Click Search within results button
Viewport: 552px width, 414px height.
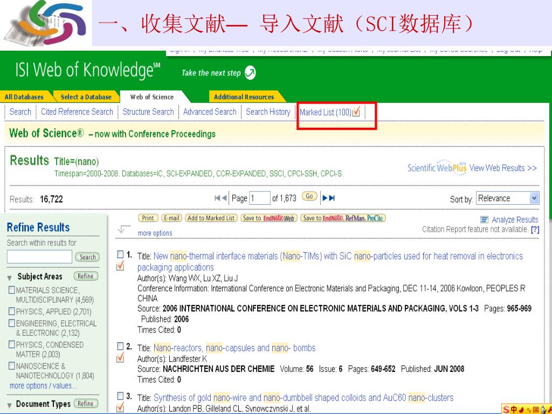pyautogui.click(x=87, y=257)
